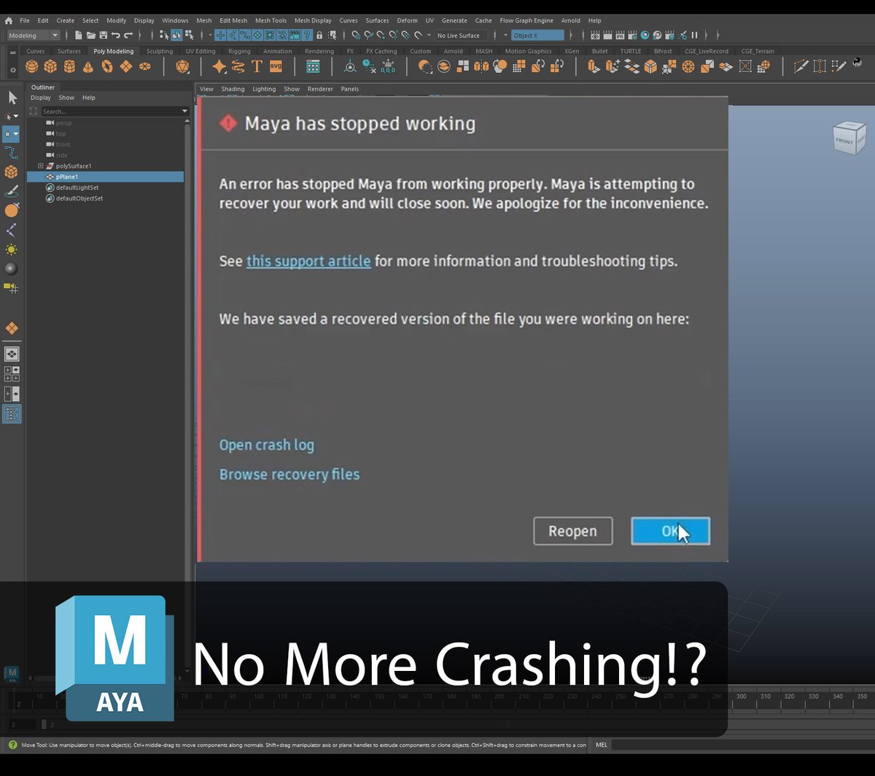This screenshot has width=875, height=776.
Task: Open the Deform menu
Action: 407,20
